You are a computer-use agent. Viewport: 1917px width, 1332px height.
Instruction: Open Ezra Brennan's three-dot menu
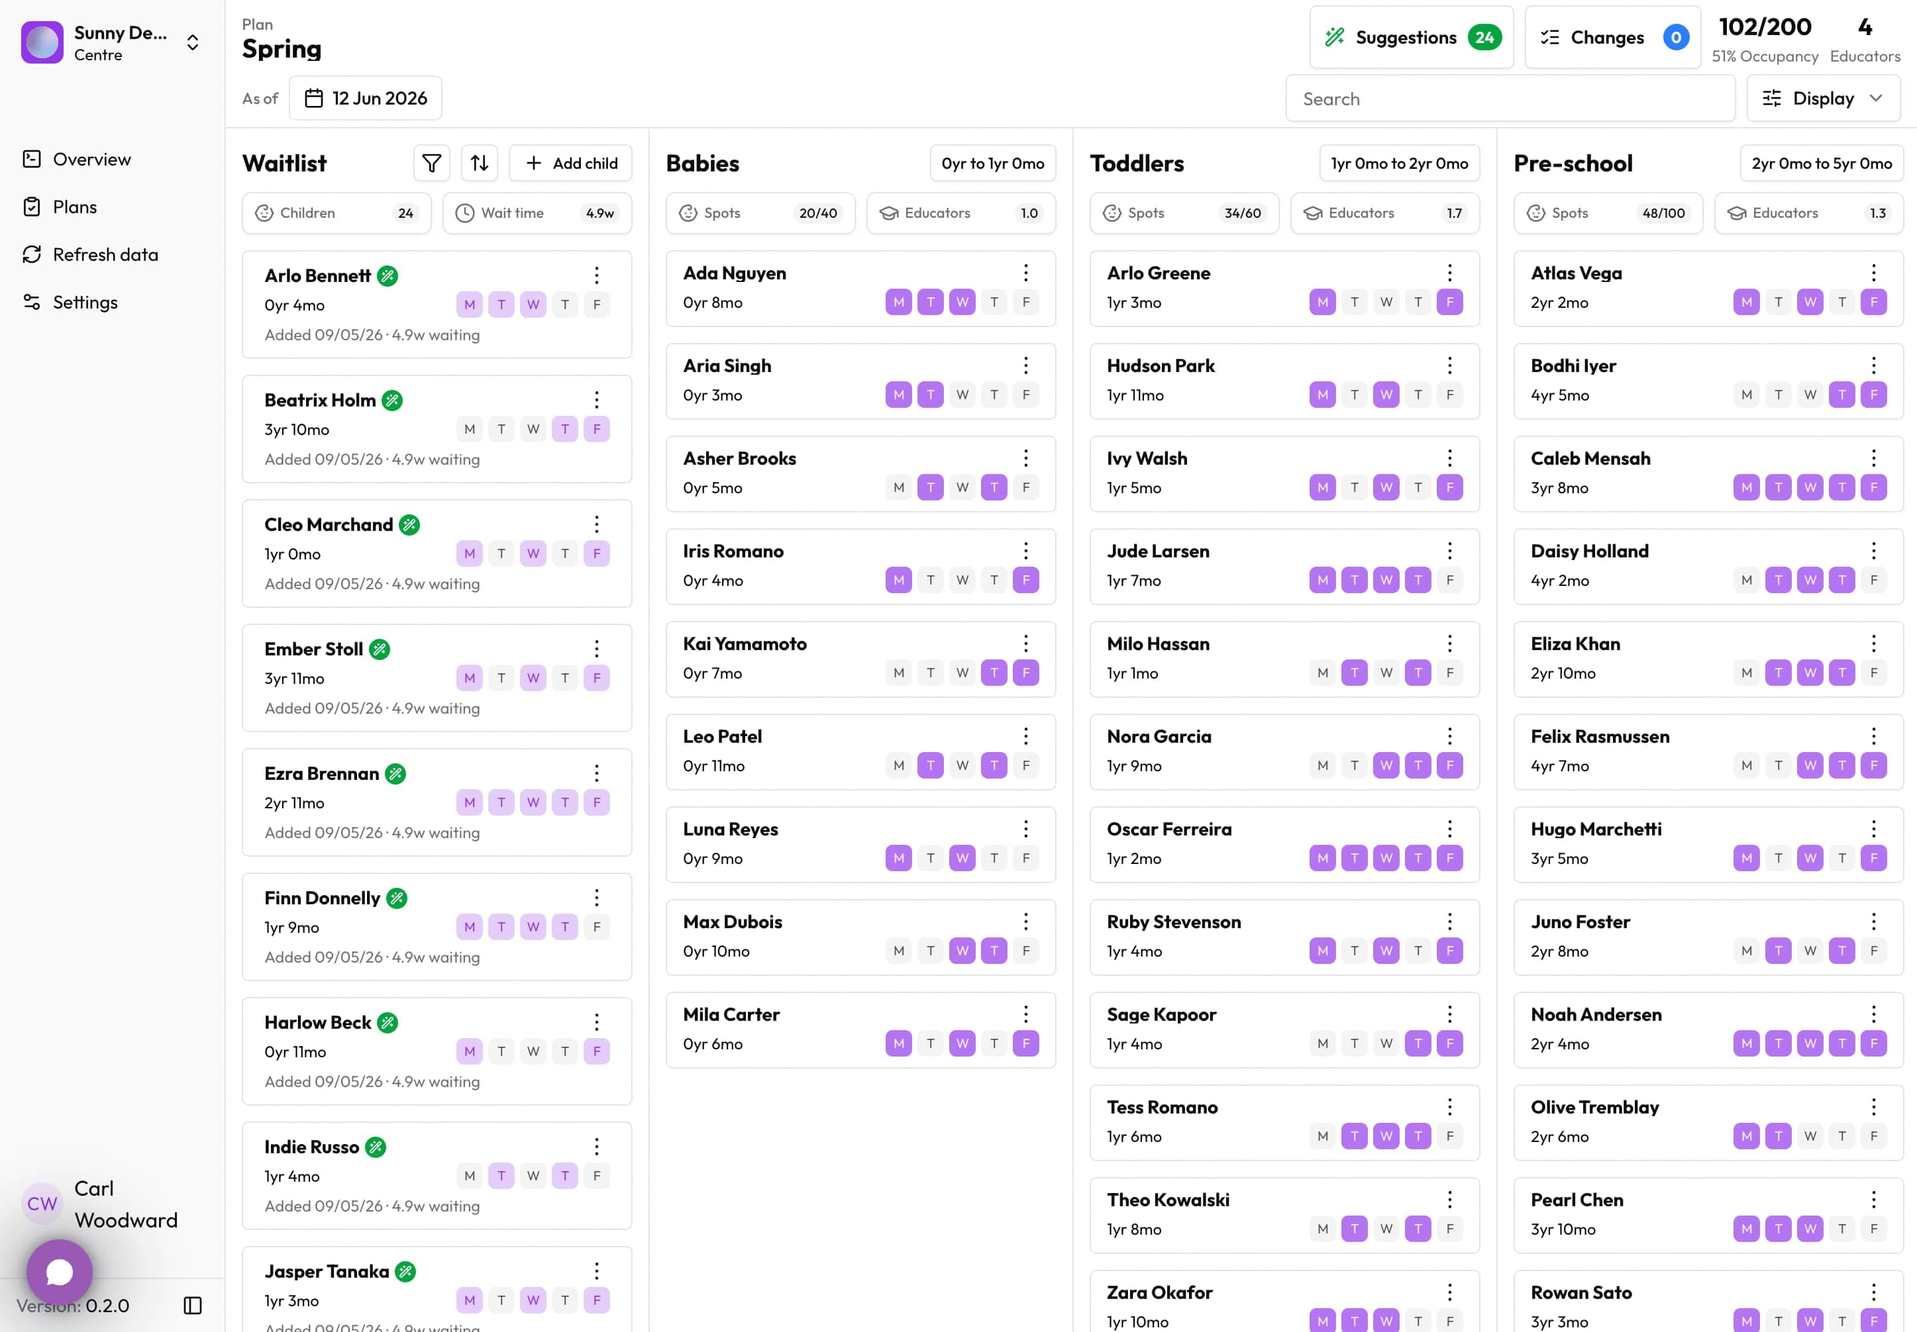pyautogui.click(x=596, y=774)
